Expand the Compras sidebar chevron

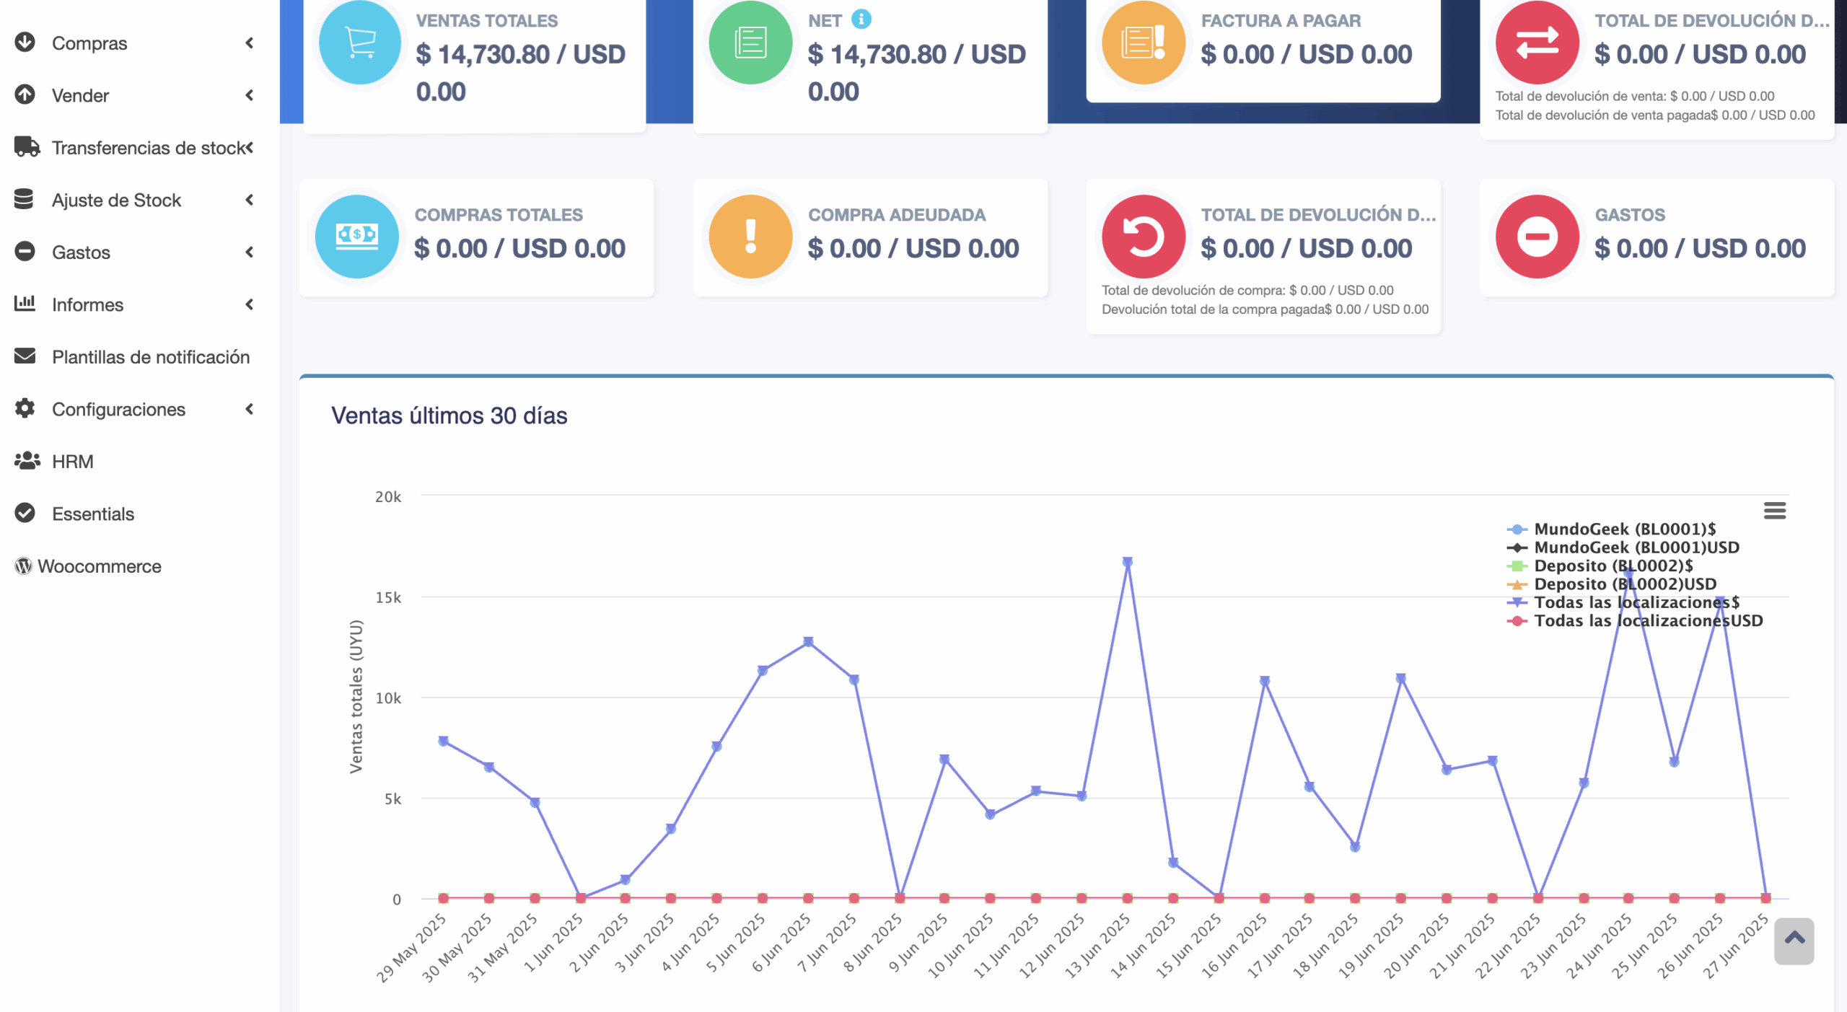[x=250, y=43]
